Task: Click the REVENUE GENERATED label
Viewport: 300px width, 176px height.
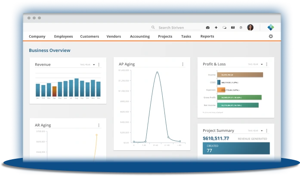Action: tap(252, 139)
